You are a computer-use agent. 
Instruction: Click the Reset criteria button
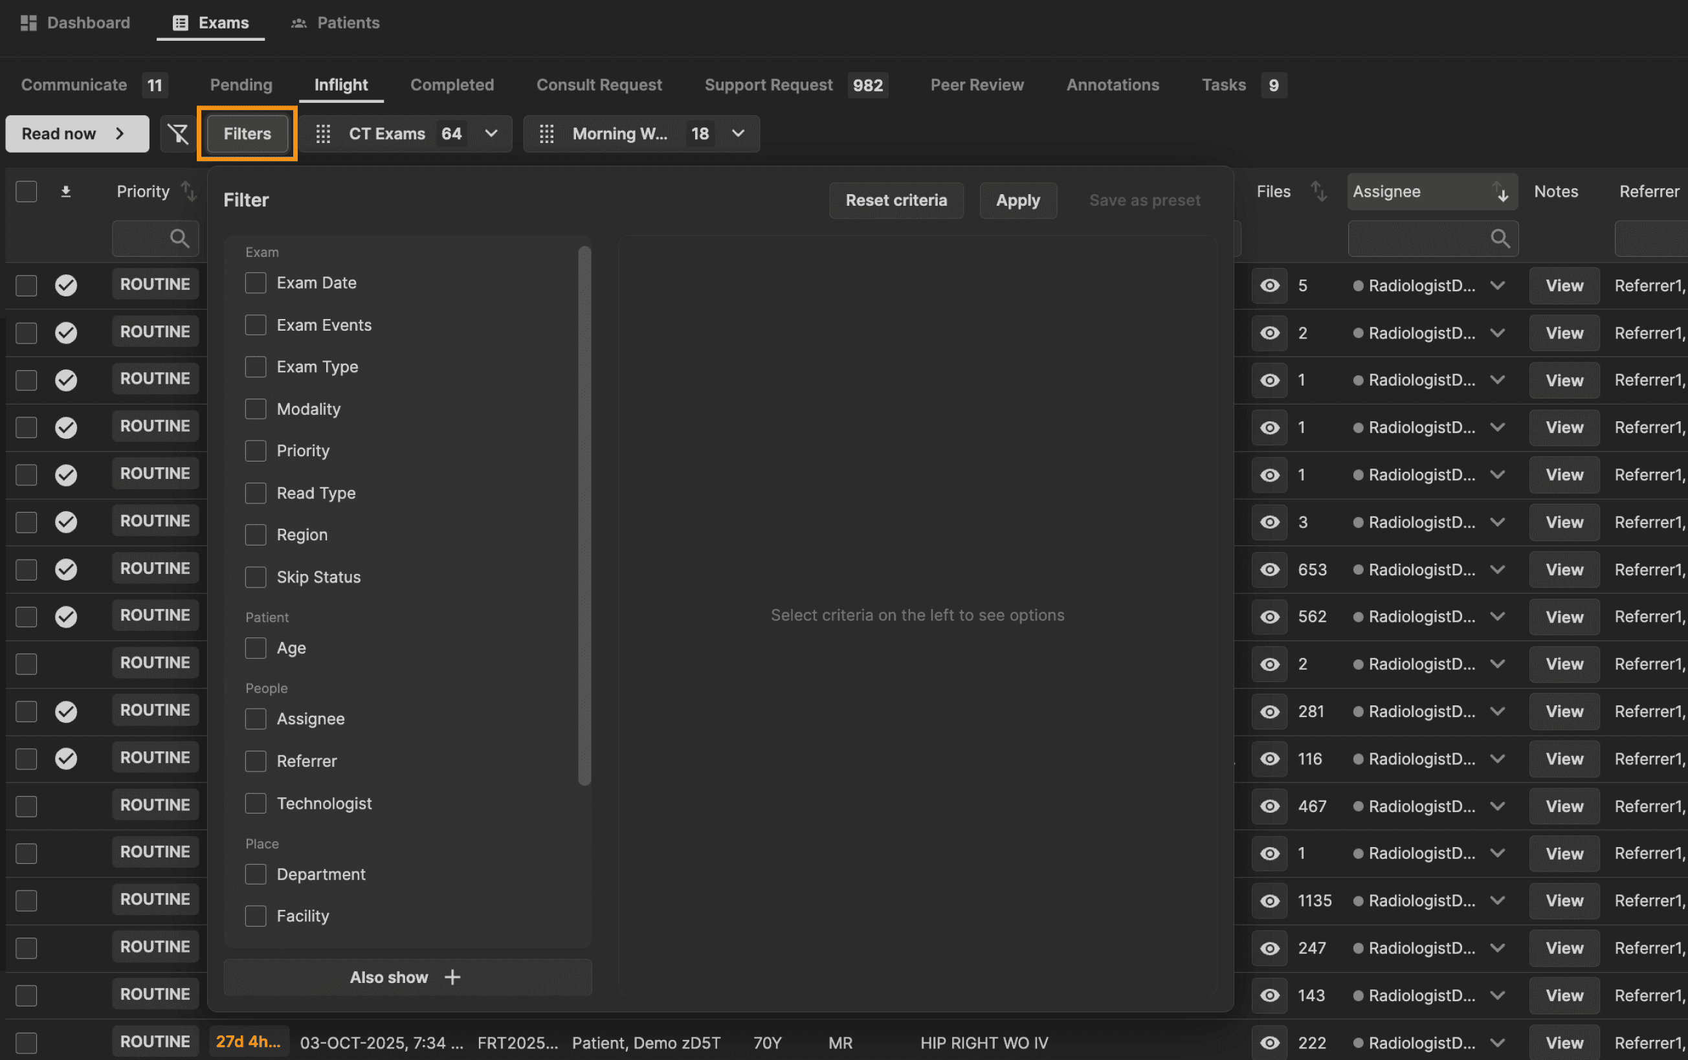click(896, 200)
